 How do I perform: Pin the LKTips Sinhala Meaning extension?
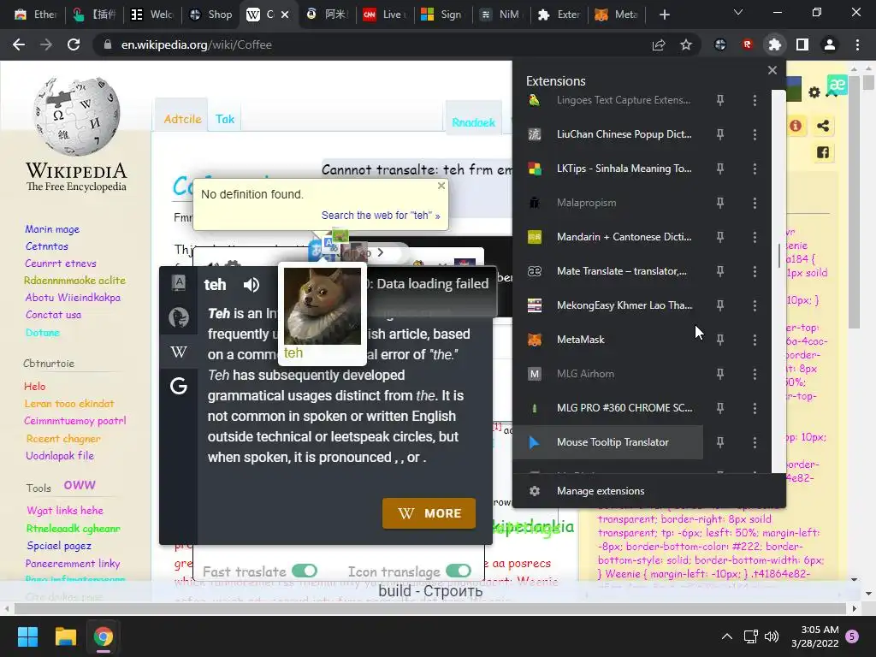point(720,169)
